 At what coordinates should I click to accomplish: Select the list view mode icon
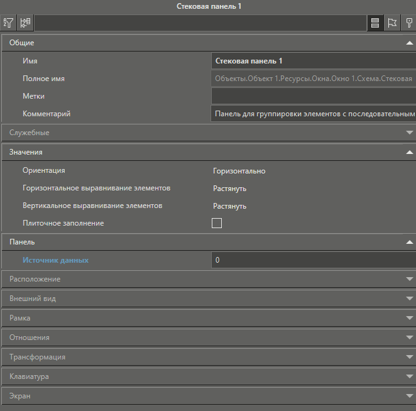pos(375,23)
